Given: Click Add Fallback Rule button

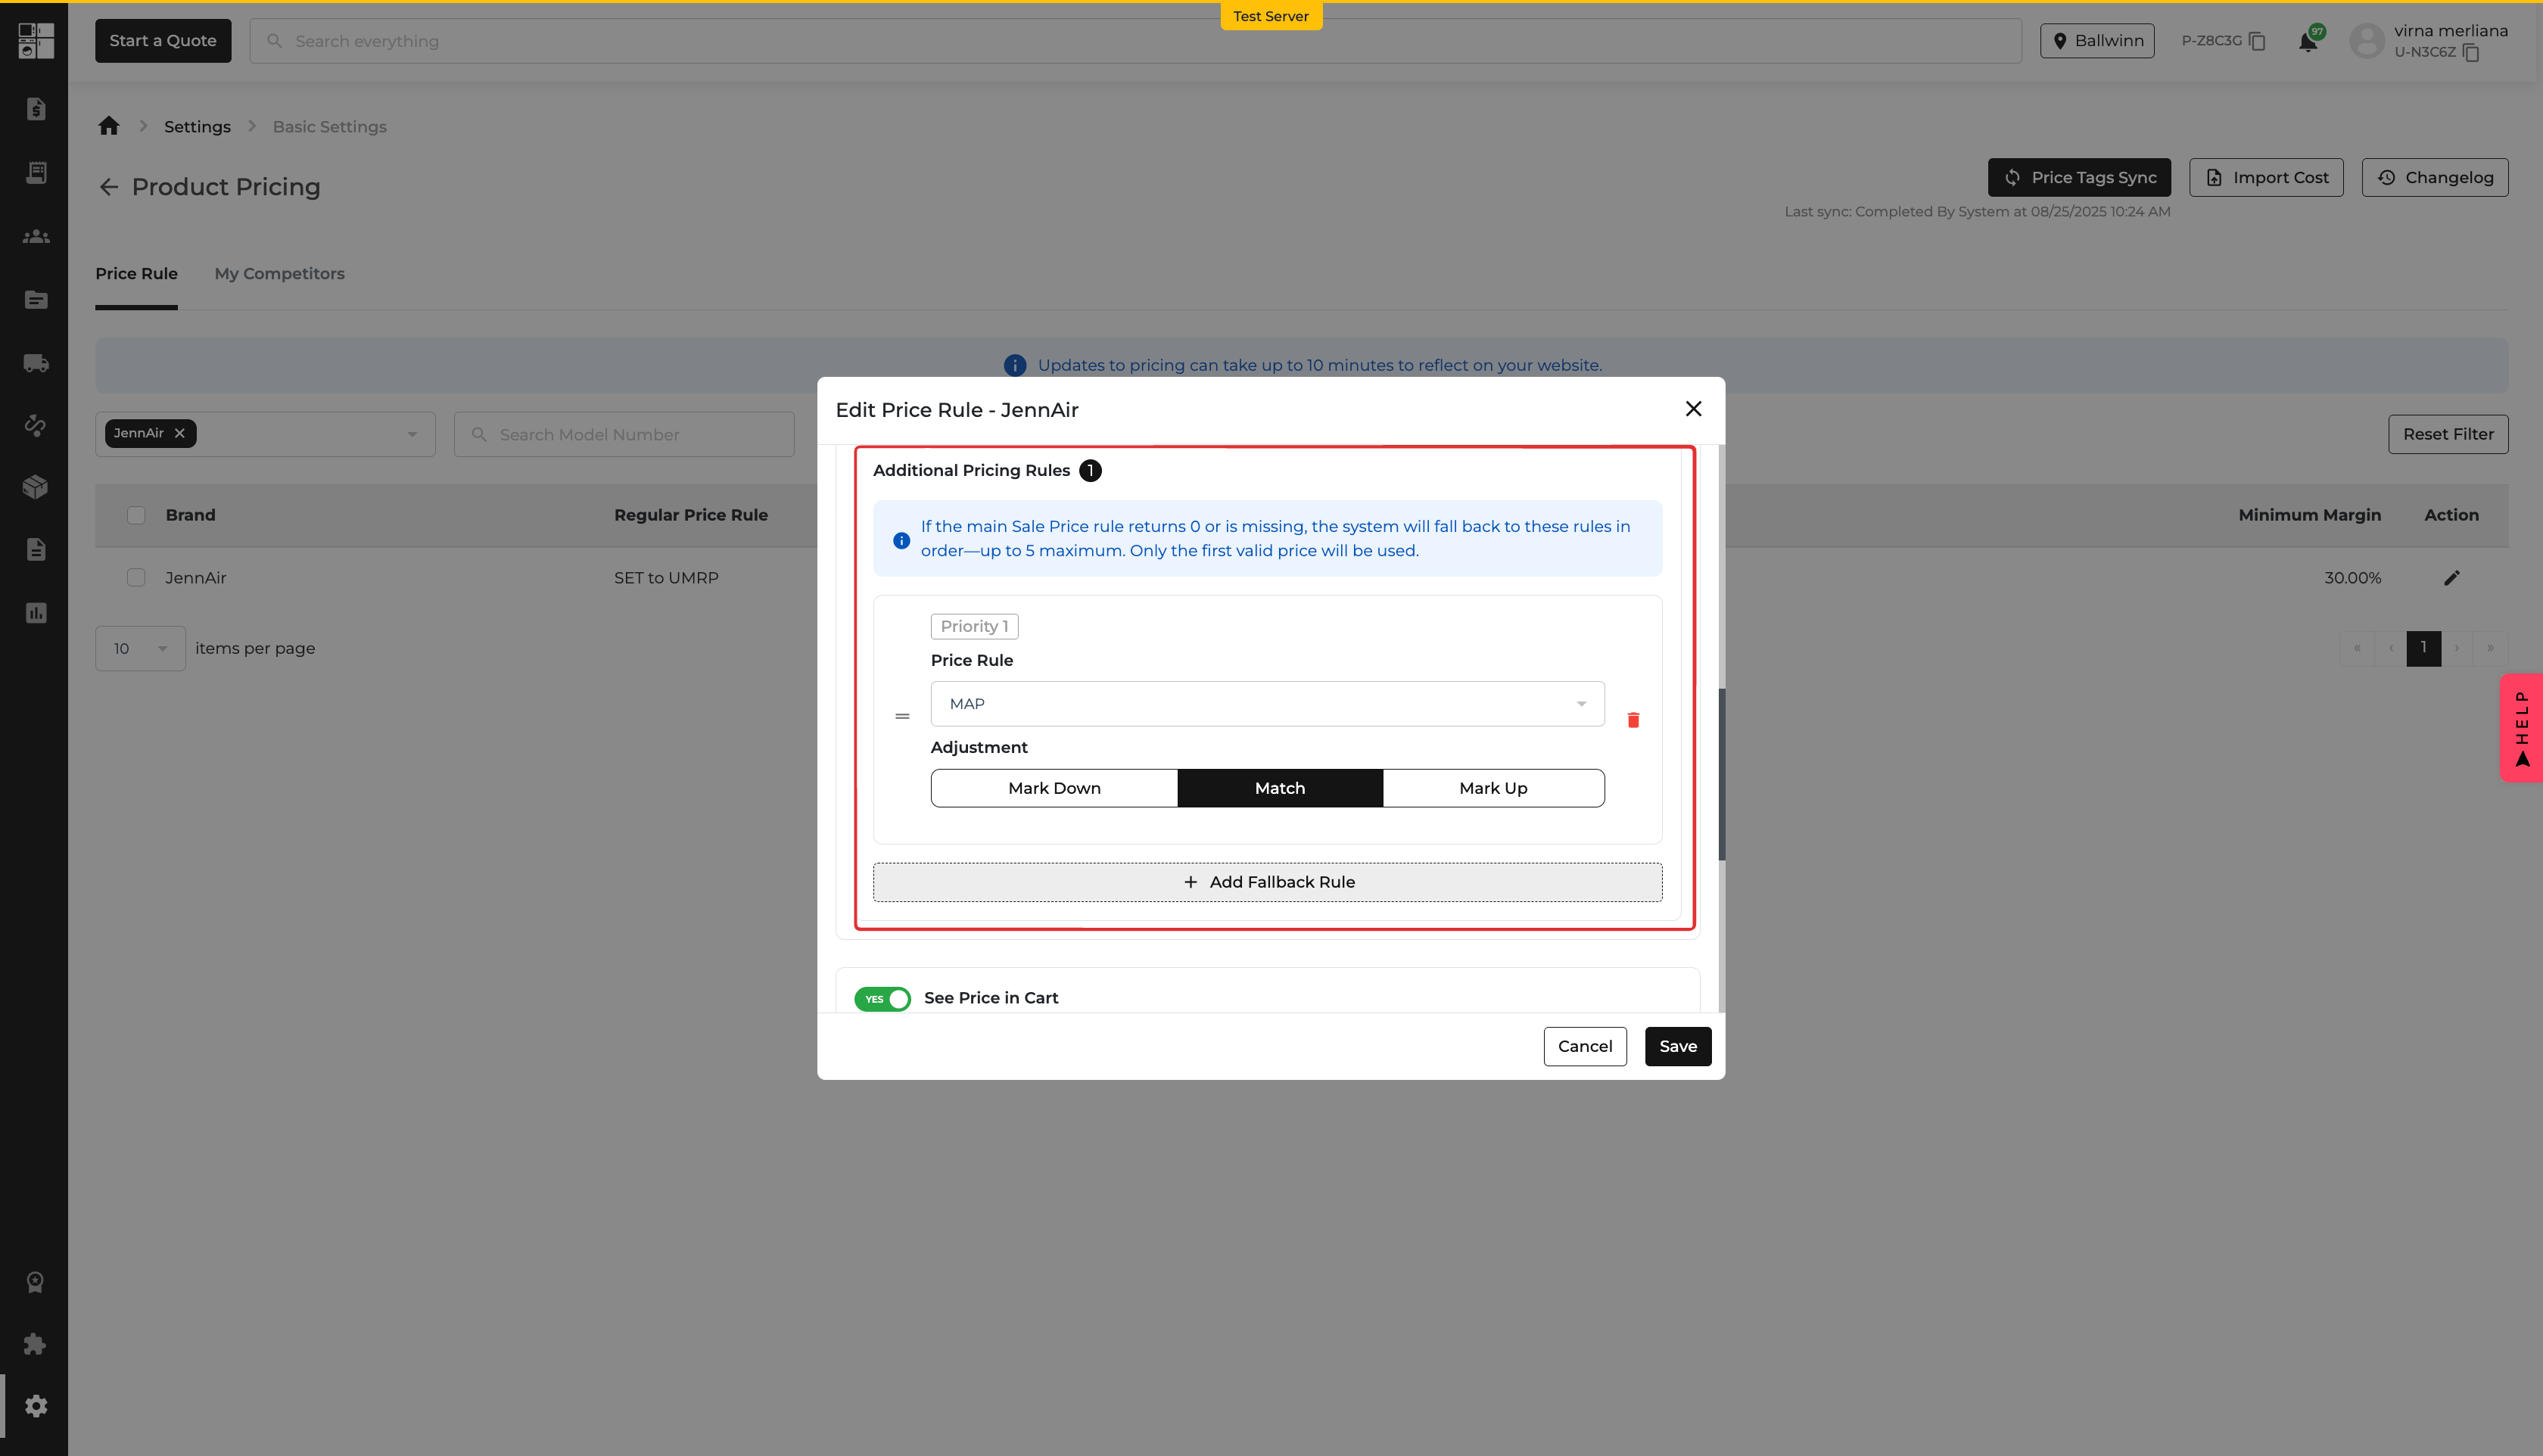Looking at the screenshot, I should coord(1267,882).
